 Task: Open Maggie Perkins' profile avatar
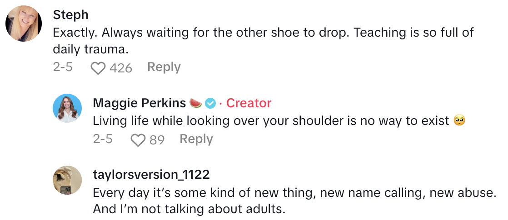[x=67, y=109]
